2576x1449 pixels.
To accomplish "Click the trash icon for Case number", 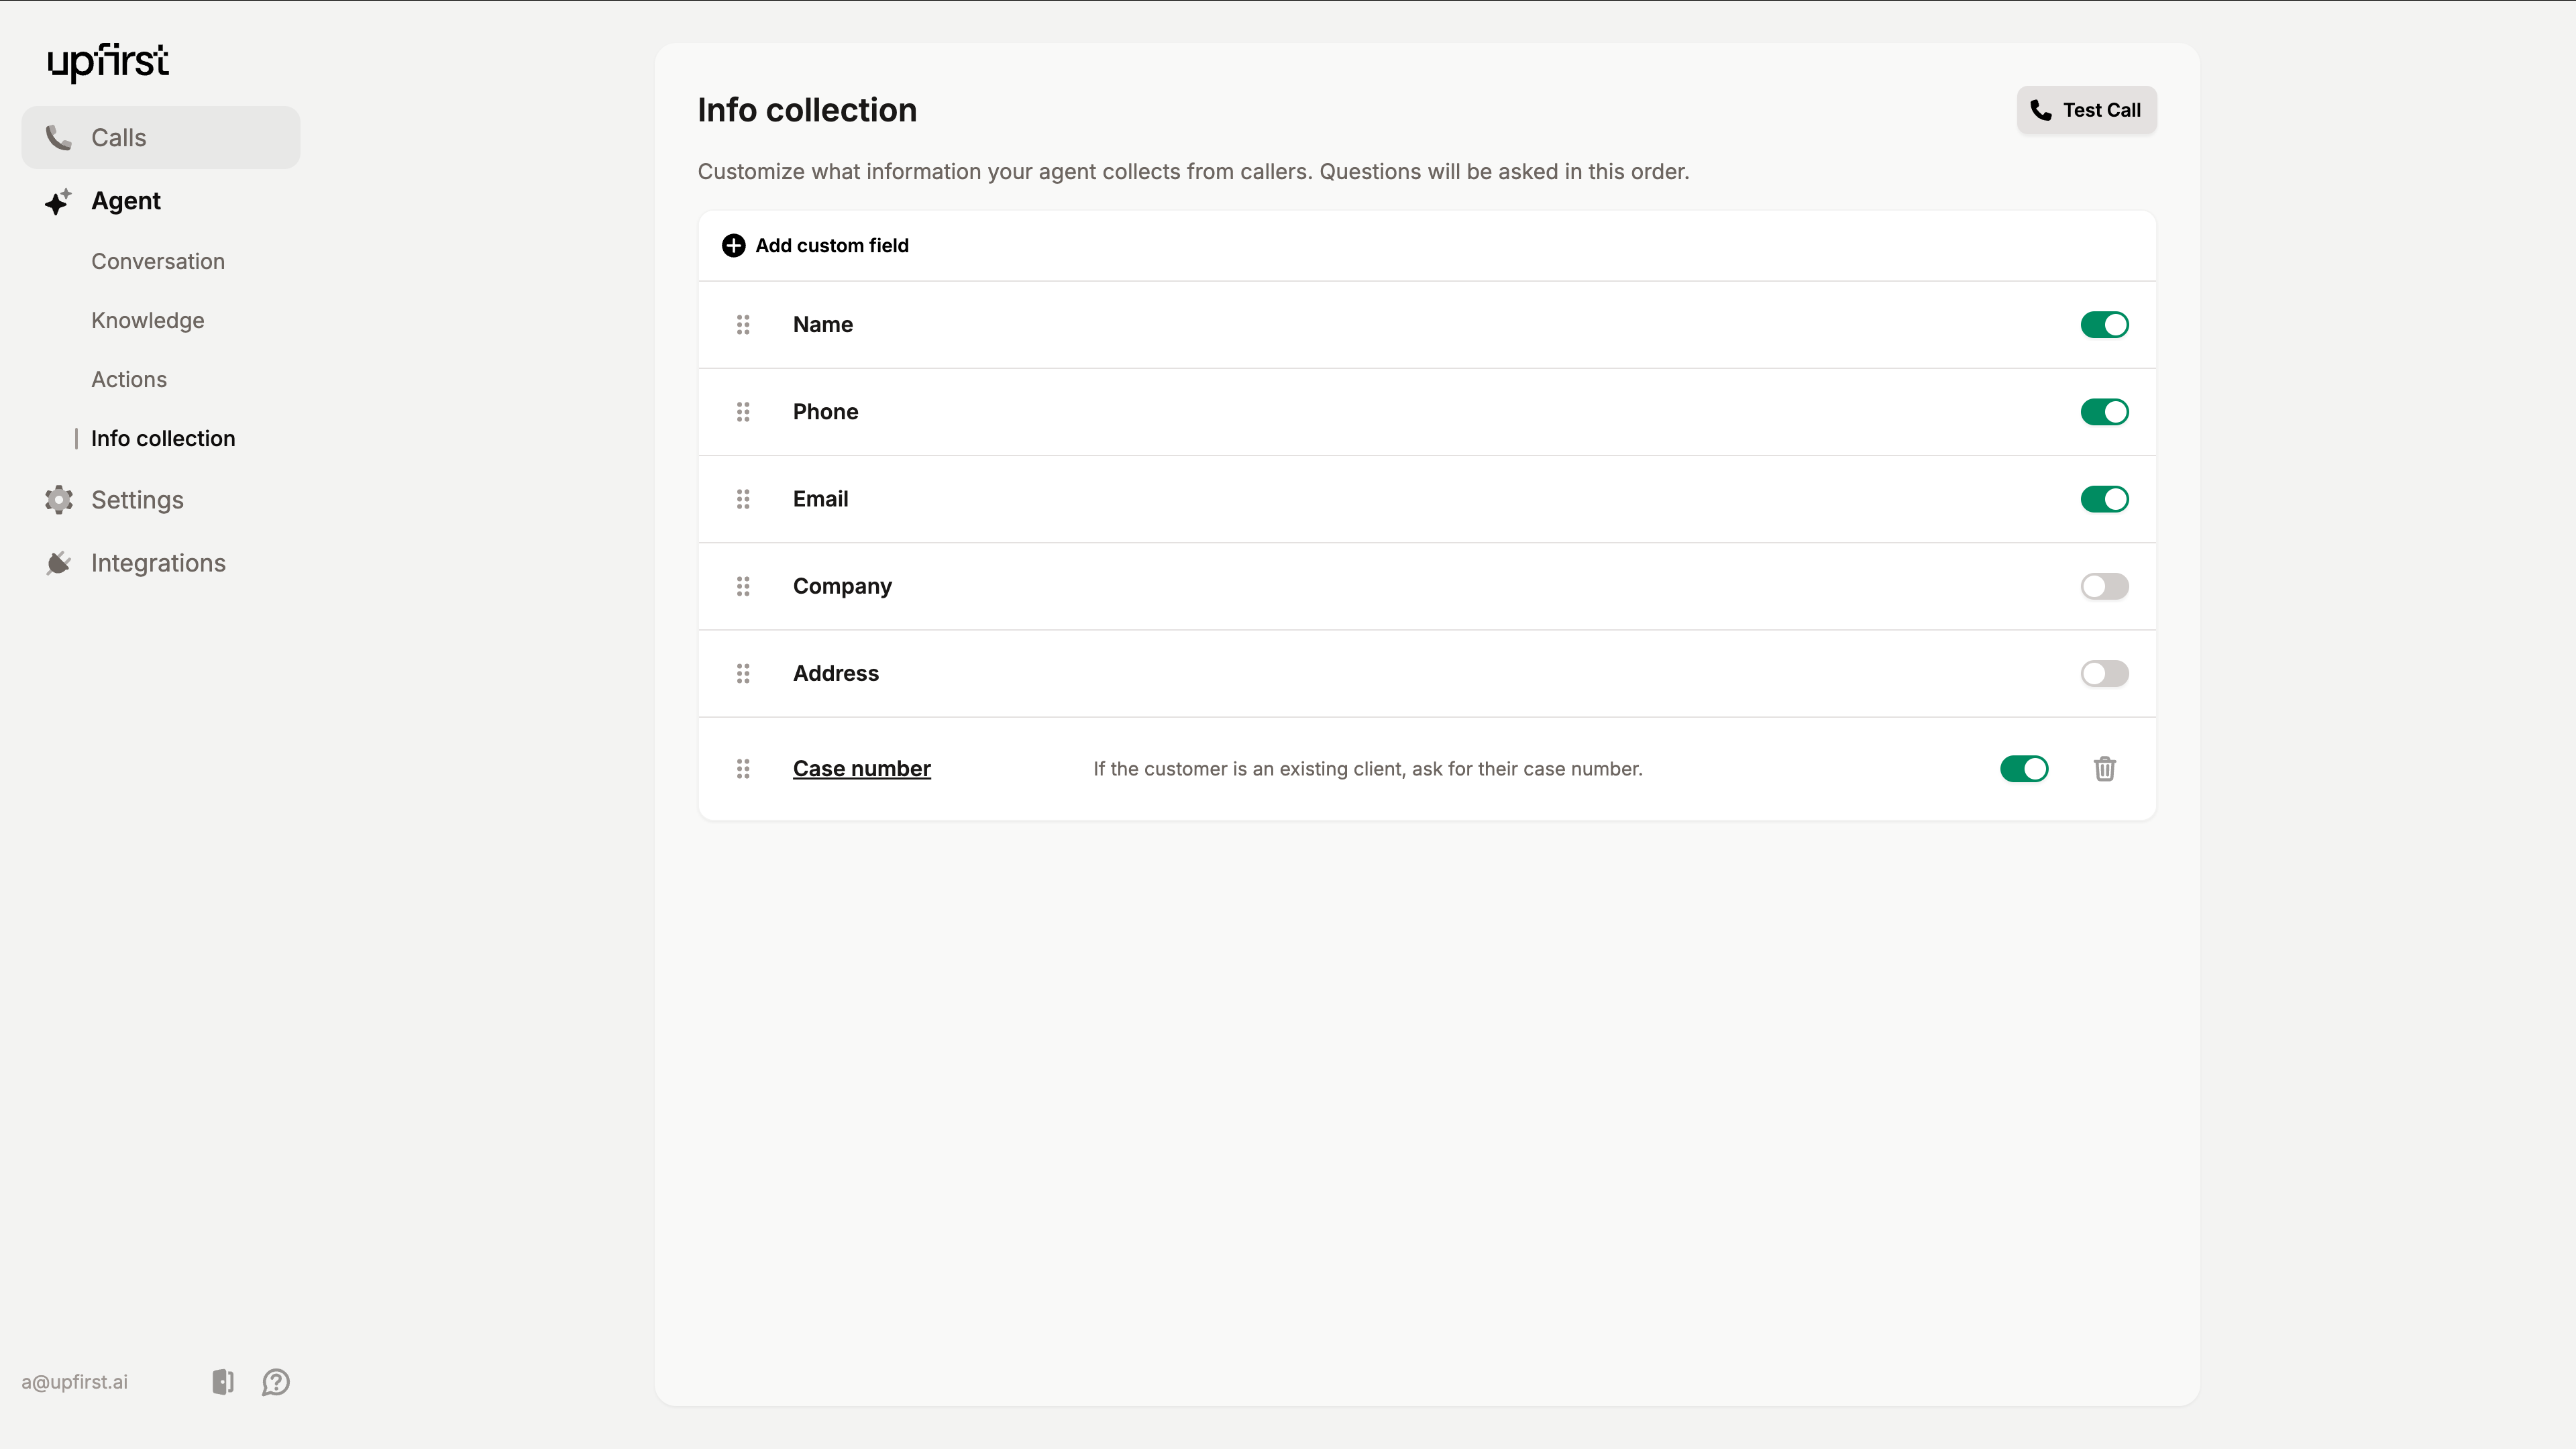I will [x=2104, y=768].
